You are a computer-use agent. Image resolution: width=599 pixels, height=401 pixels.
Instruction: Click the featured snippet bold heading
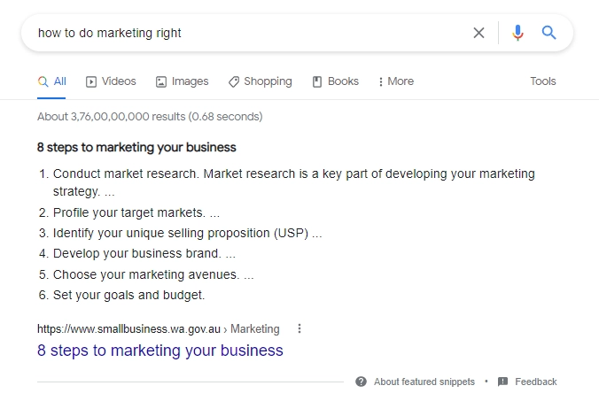pyautogui.click(x=136, y=147)
